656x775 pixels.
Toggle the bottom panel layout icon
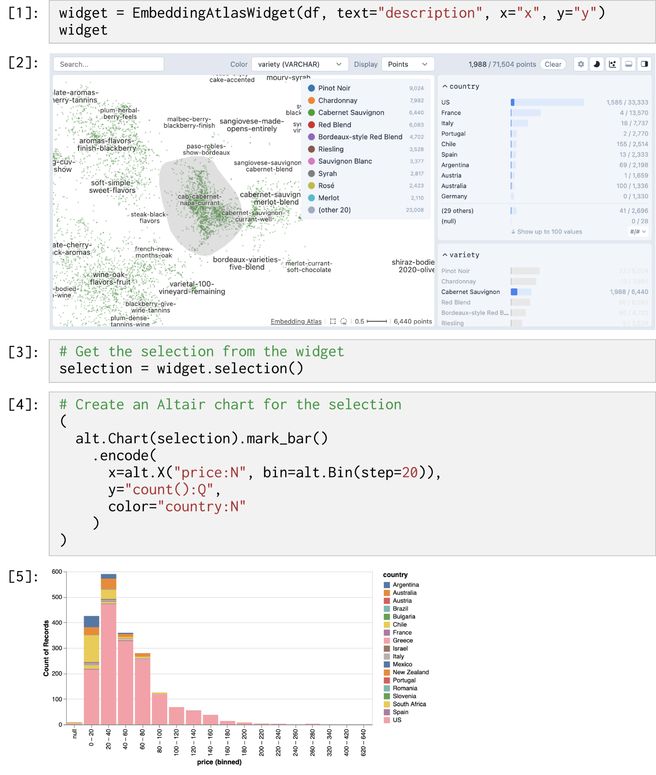pyautogui.click(x=628, y=64)
